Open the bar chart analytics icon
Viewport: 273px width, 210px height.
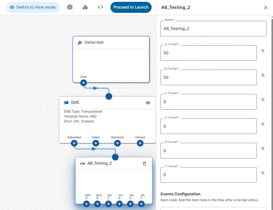click(x=85, y=7)
